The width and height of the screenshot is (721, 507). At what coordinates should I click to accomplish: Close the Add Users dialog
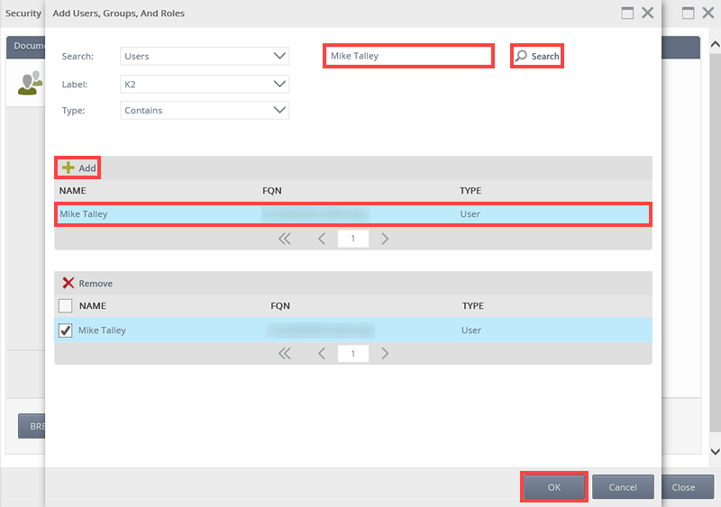point(648,14)
